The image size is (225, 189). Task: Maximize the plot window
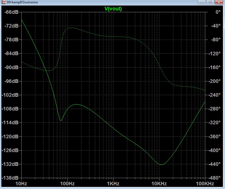(x=210, y=2)
